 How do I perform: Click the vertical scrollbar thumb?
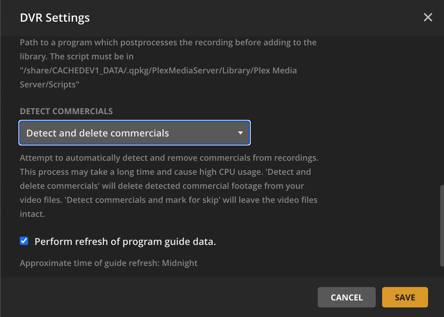point(442,225)
